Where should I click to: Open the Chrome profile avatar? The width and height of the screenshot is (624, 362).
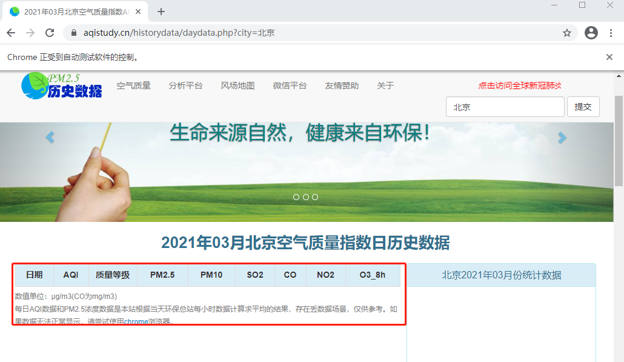pos(591,33)
